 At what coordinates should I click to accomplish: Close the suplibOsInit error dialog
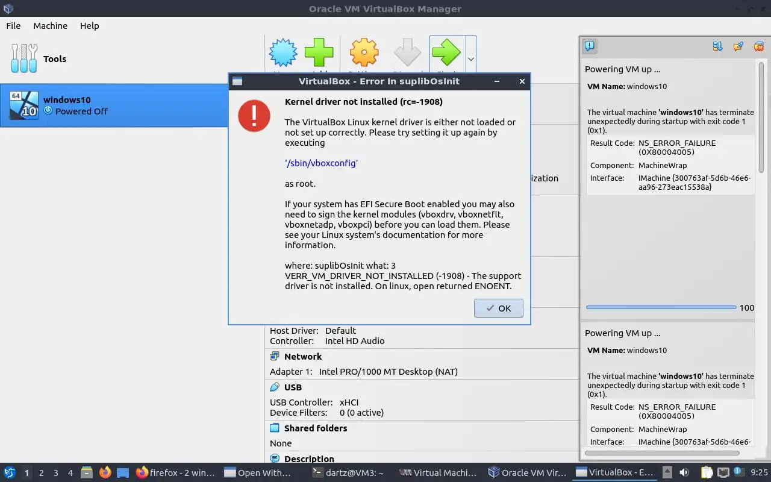pyautogui.click(x=522, y=81)
